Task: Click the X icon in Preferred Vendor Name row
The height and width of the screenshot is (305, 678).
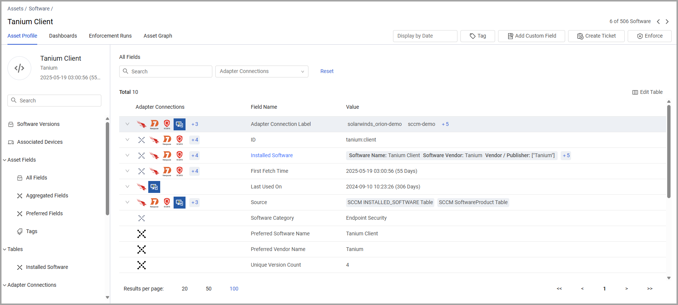Action: point(142,250)
